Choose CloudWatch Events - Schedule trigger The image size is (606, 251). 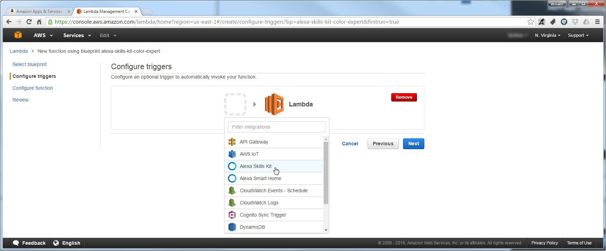coord(274,191)
